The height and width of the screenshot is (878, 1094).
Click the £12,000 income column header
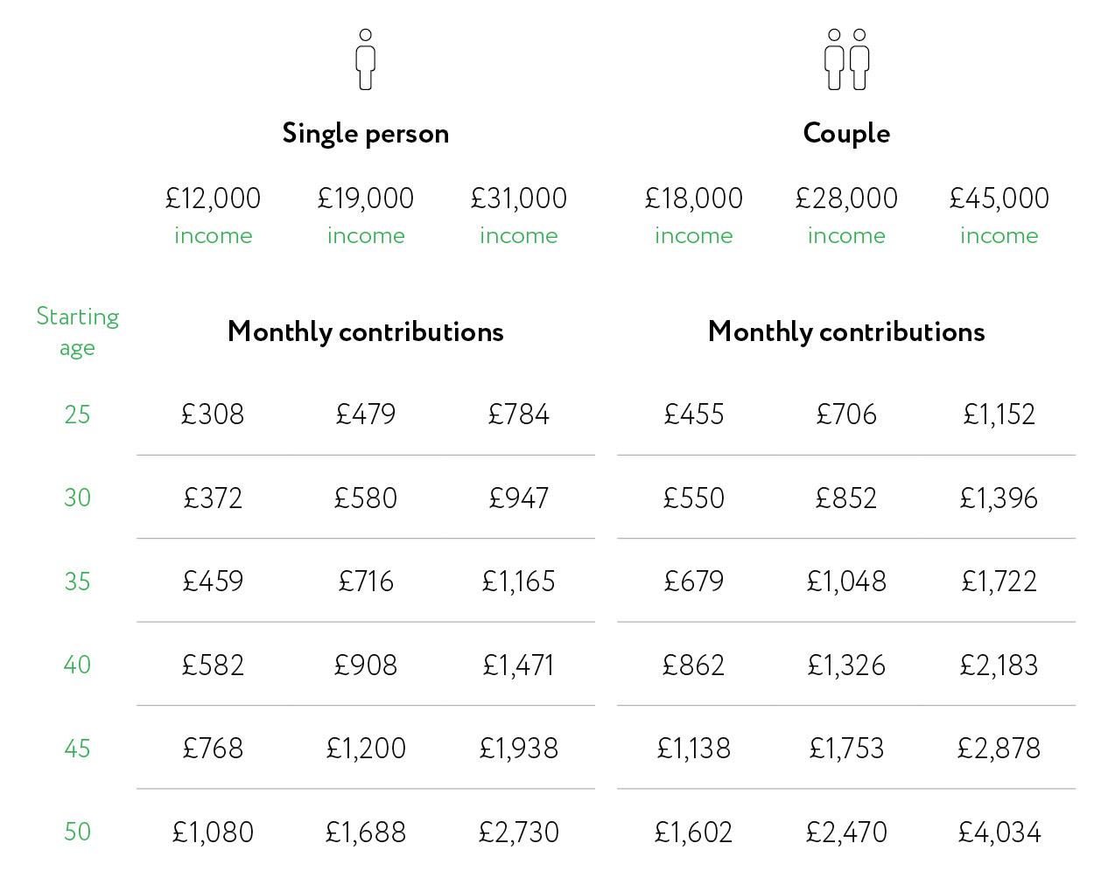pos(213,214)
